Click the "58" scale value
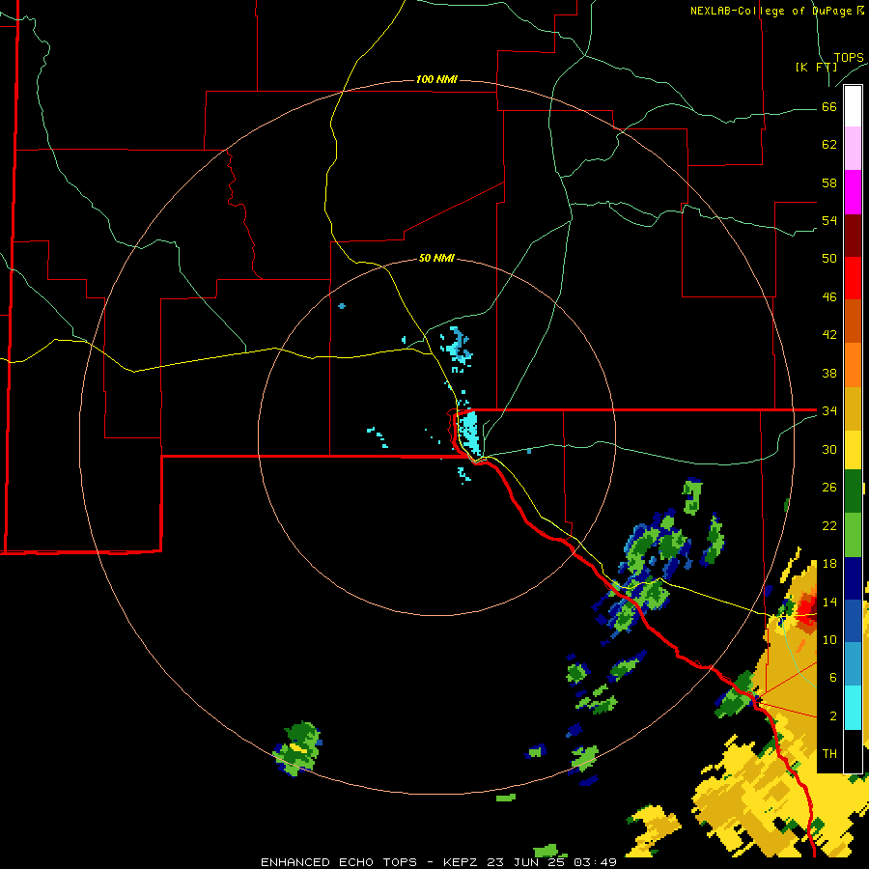The width and height of the screenshot is (869, 869). (829, 182)
